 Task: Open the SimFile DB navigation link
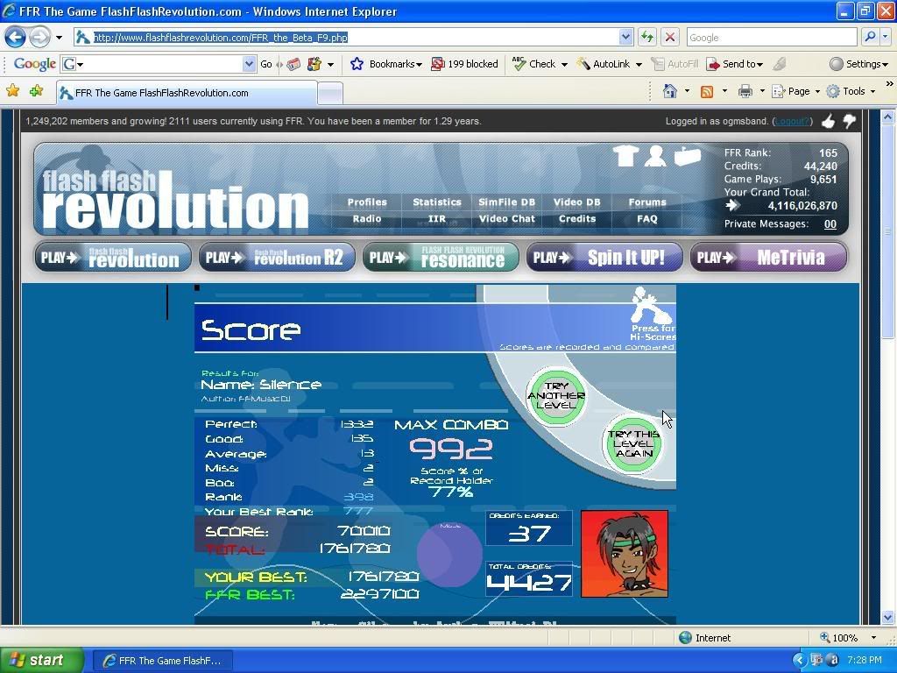click(x=506, y=202)
